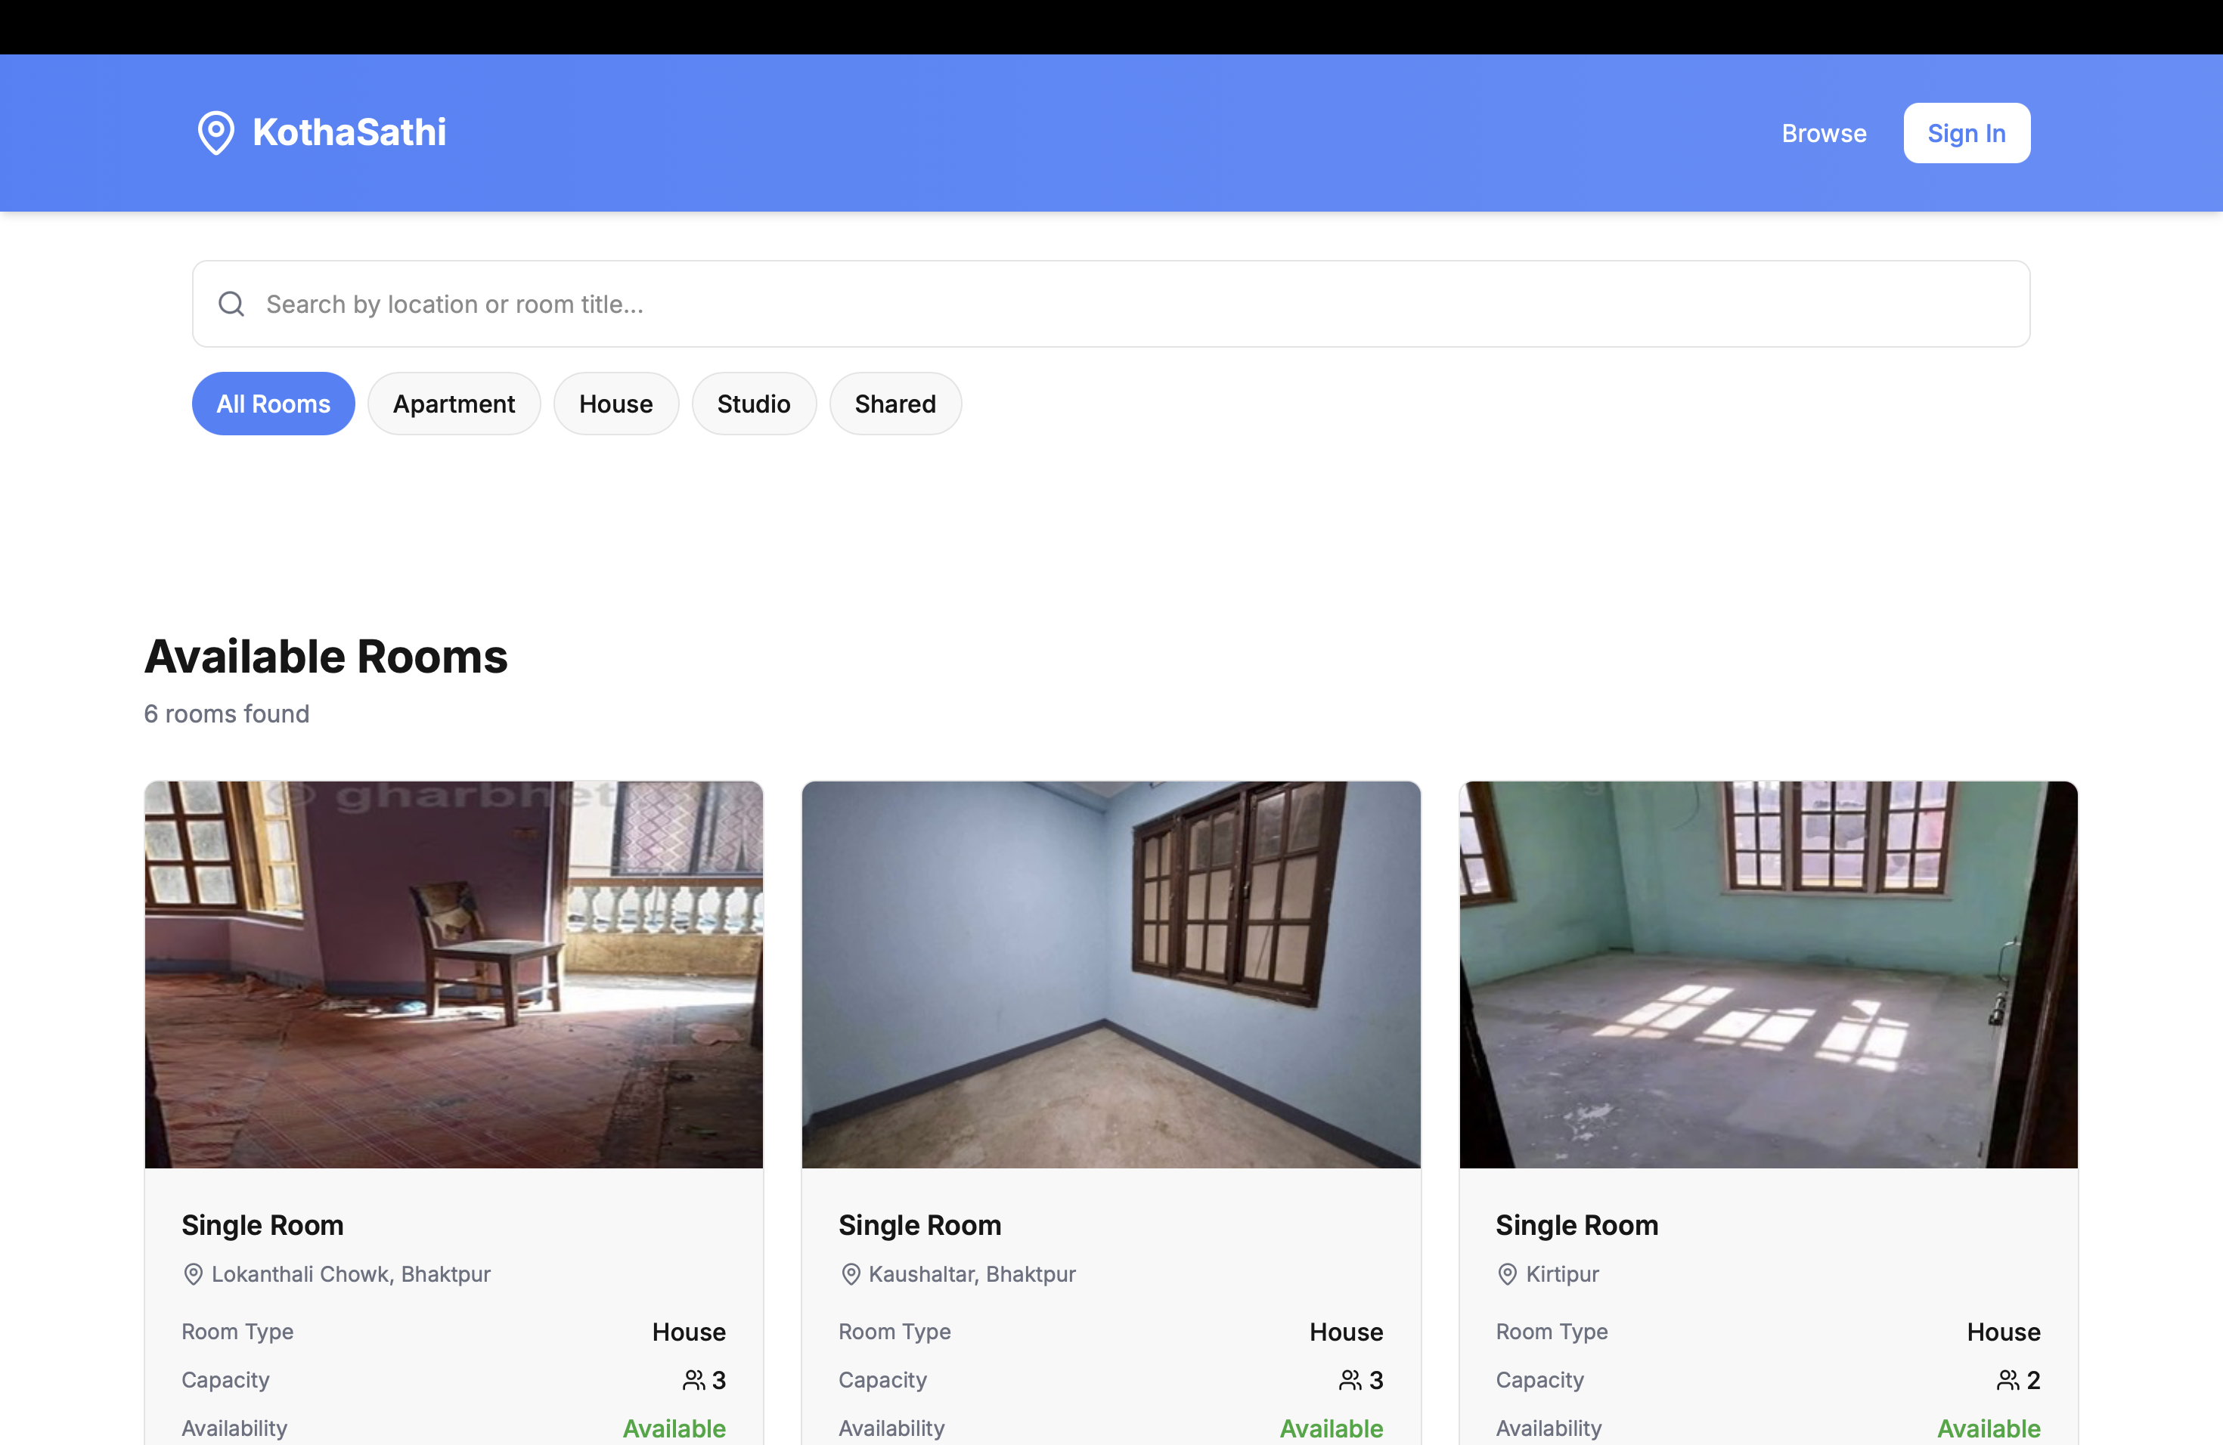Open the Kirtipur green room photo
Screen dimensions: 2223x1445
(1768, 973)
